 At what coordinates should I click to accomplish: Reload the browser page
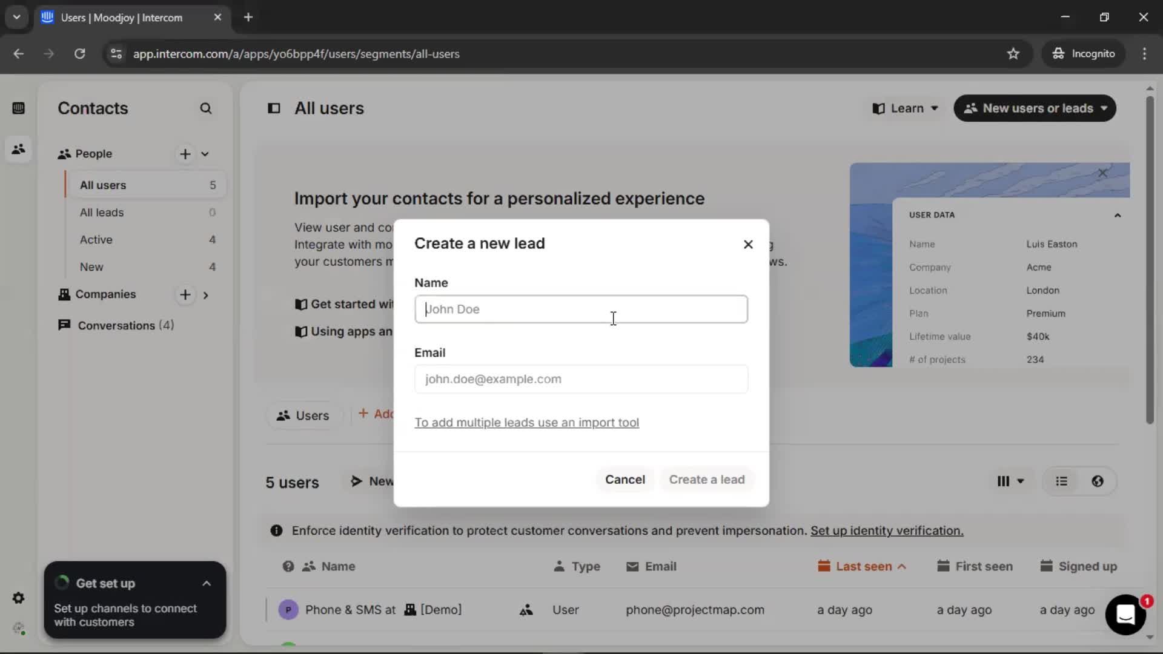tap(79, 54)
